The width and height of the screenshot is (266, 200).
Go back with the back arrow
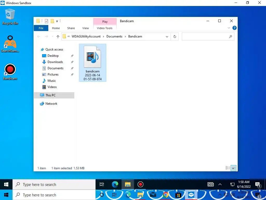[39, 36]
